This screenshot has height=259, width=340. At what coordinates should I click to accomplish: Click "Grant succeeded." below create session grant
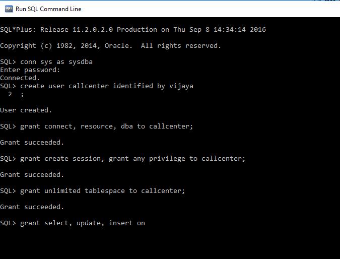[x=32, y=175]
